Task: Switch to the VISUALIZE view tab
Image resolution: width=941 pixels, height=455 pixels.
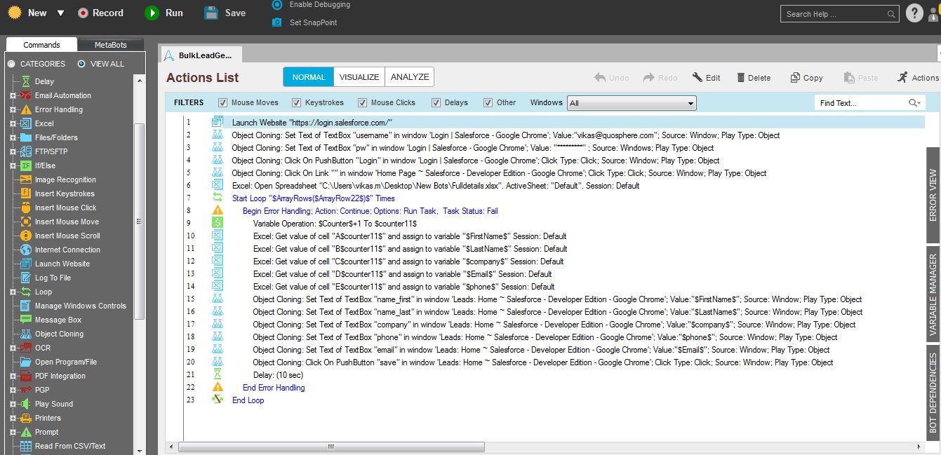Action: point(359,77)
